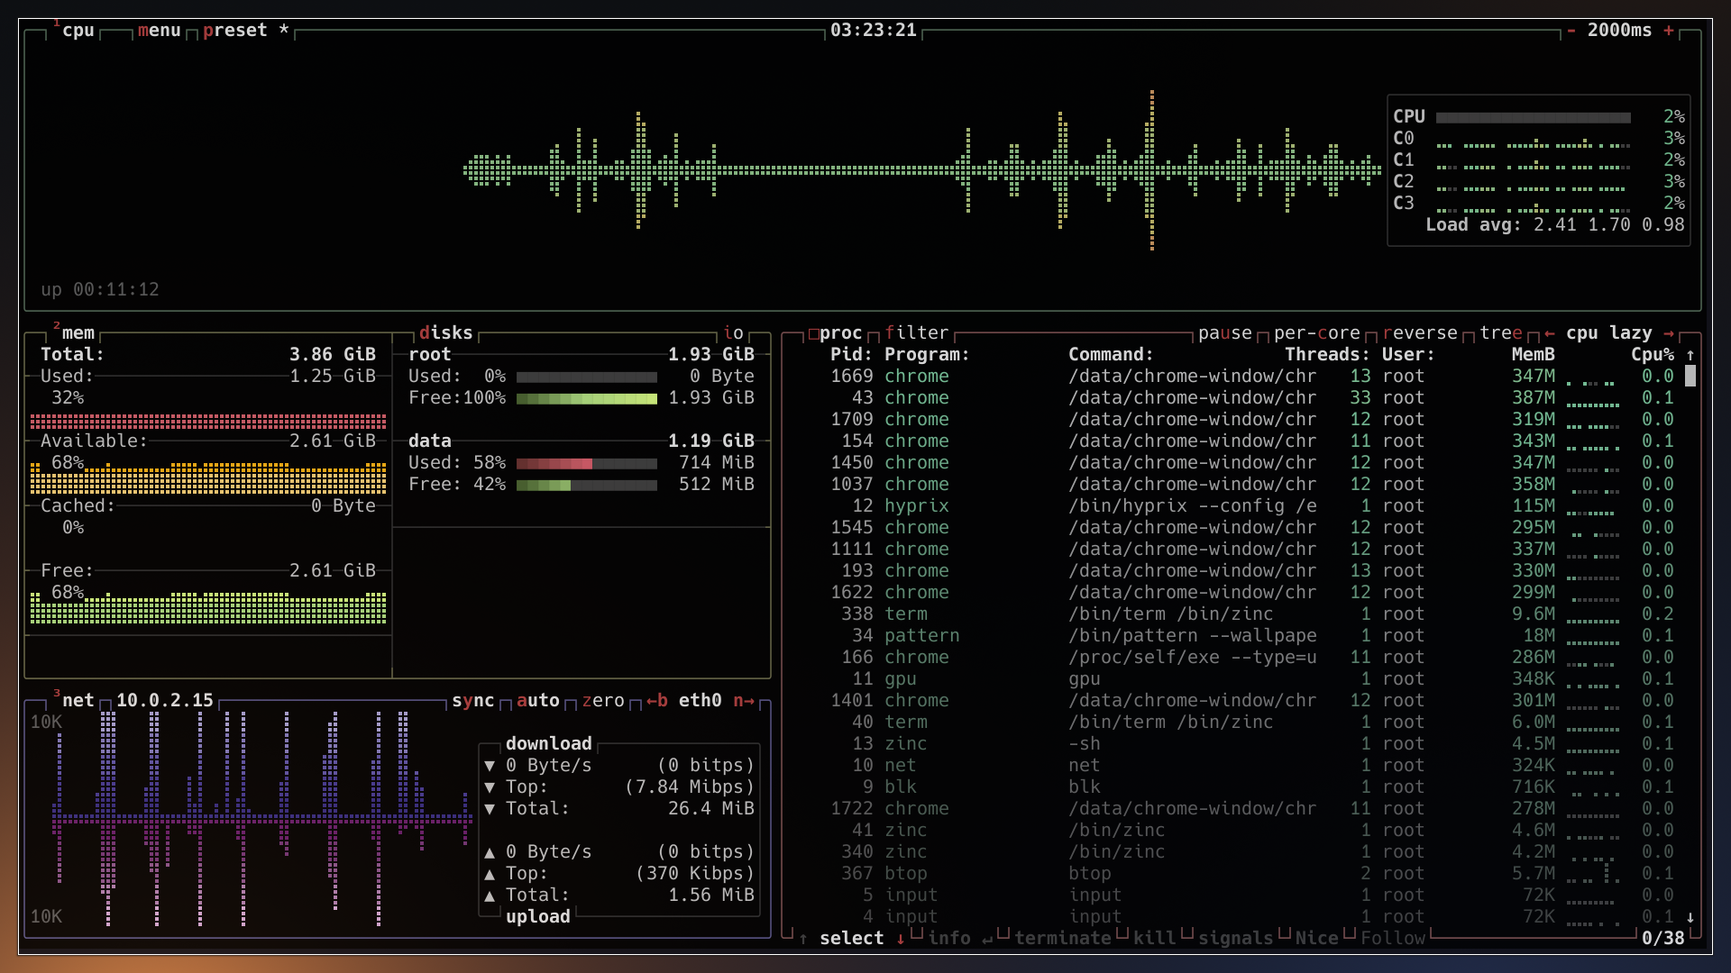Open the process filter field
This screenshot has height=973, width=1731.
pos(917,332)
